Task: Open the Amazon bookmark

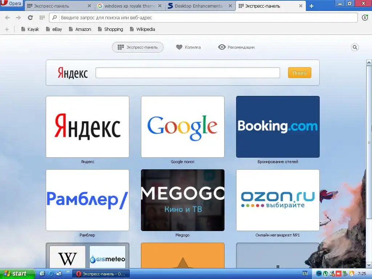Action: pyautogui.click(x=80, y=29)
